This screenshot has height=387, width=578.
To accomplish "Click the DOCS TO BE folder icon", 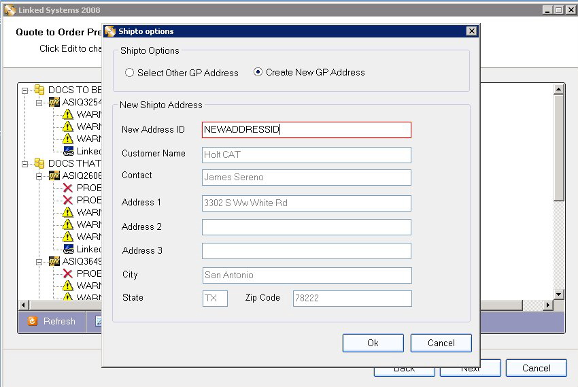I will [39, 90].
